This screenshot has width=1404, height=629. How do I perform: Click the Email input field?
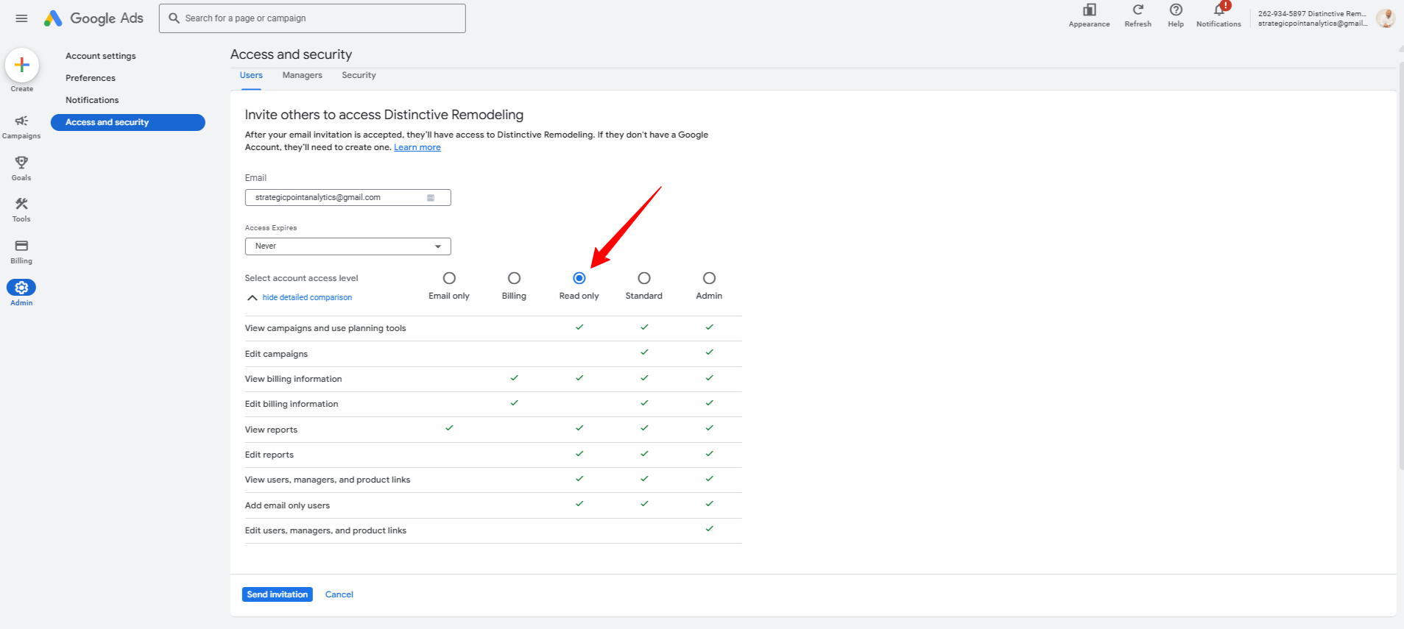[x=348, y=198]
